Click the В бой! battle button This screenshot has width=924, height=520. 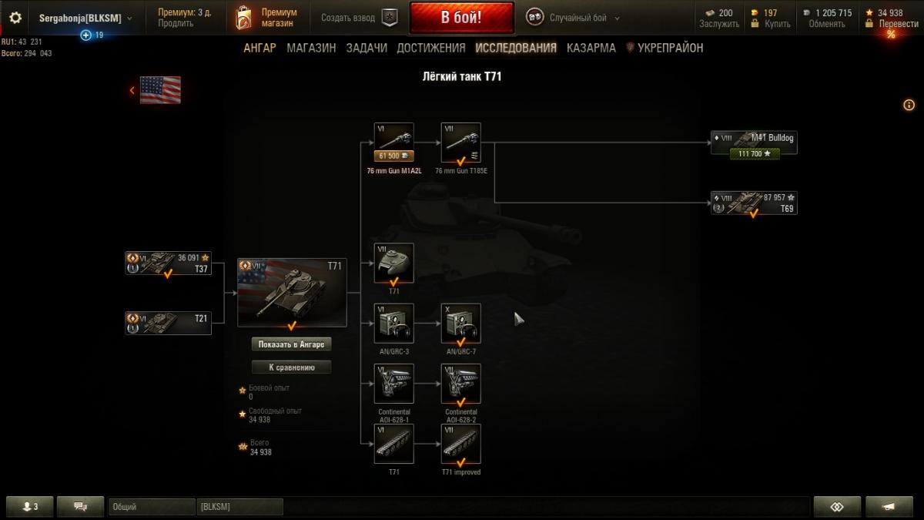461,17
